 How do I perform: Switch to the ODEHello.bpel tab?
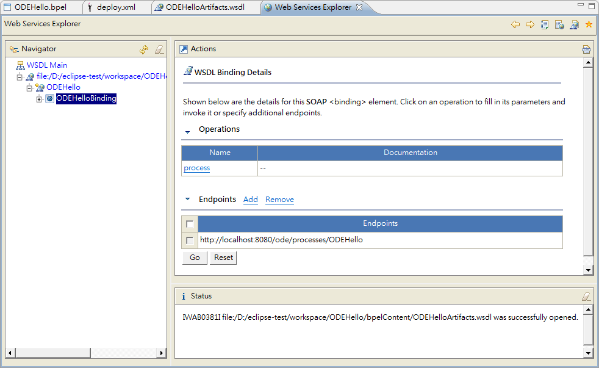tap(40, 7)
